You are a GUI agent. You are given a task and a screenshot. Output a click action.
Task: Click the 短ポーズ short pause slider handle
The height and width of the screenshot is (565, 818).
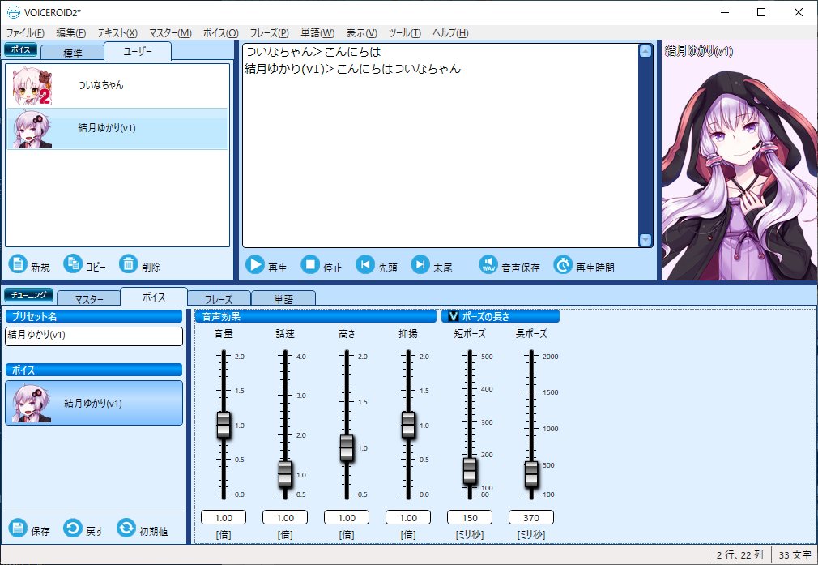470,471
